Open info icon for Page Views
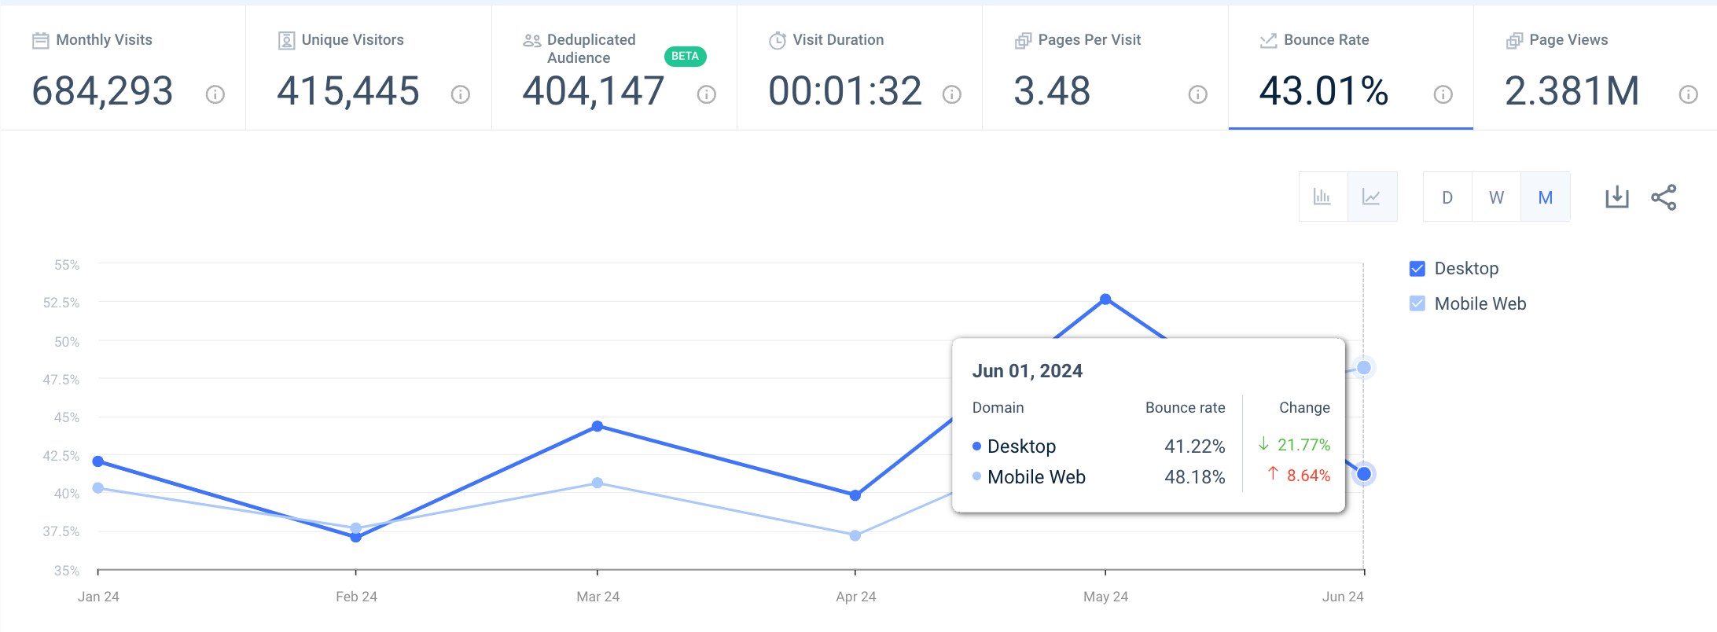The height and width of the screenshot is (632, 1717). (x=1688, y=95)
